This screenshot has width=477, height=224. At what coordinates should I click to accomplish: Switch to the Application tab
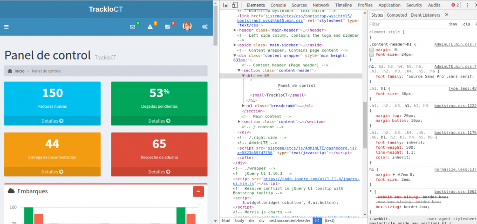389,5
